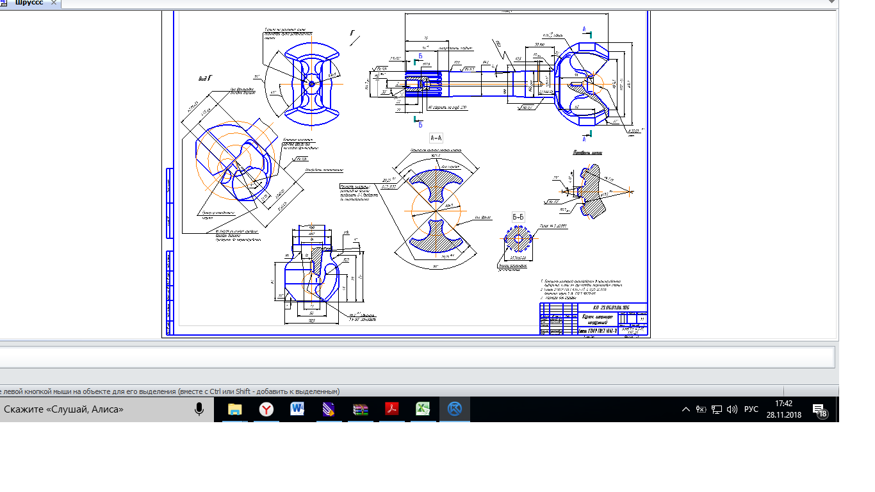
Task: Open the network icon in the tray
Action: pyautogui.click(x=717, y=409)
